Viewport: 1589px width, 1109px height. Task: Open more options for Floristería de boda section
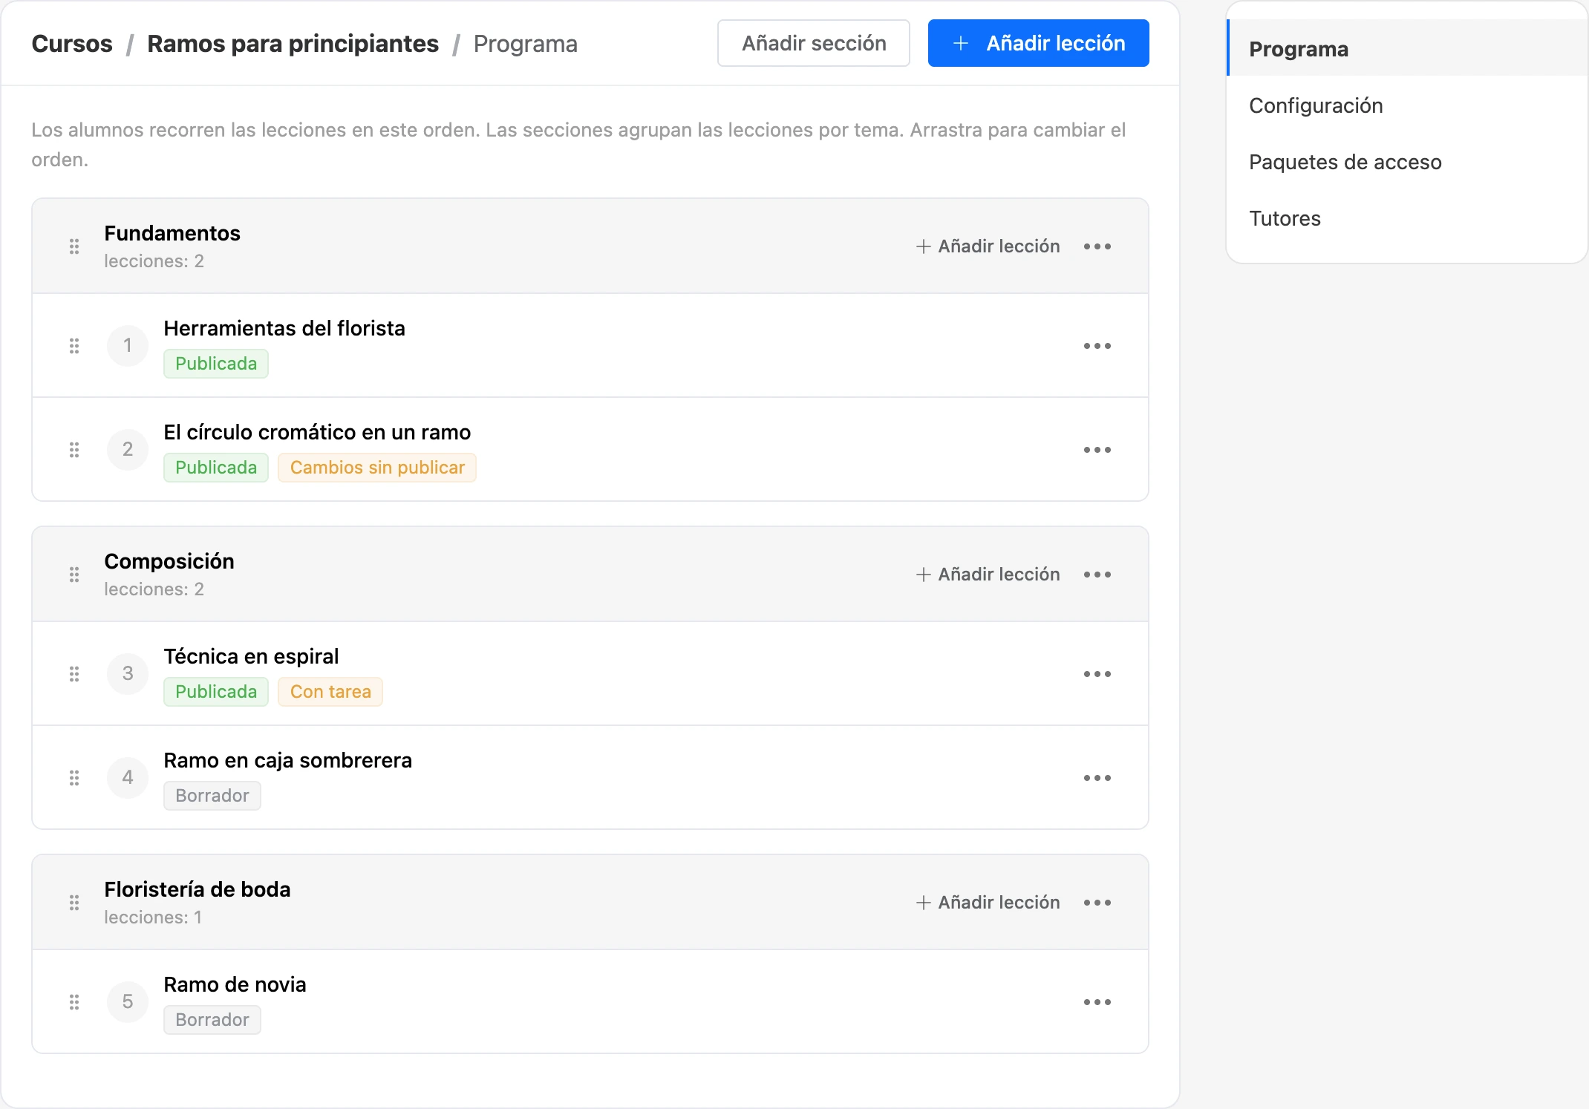[1097, 903]
